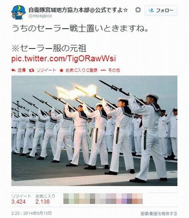Open the gear settings menu
The image size is (189, 218).
[138, 10]
